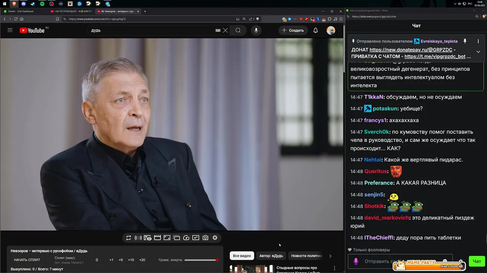The width and height of the screenshot is (487, 273).
Task: Start voice search with microphone icon
Action: (x=256, y=30)
